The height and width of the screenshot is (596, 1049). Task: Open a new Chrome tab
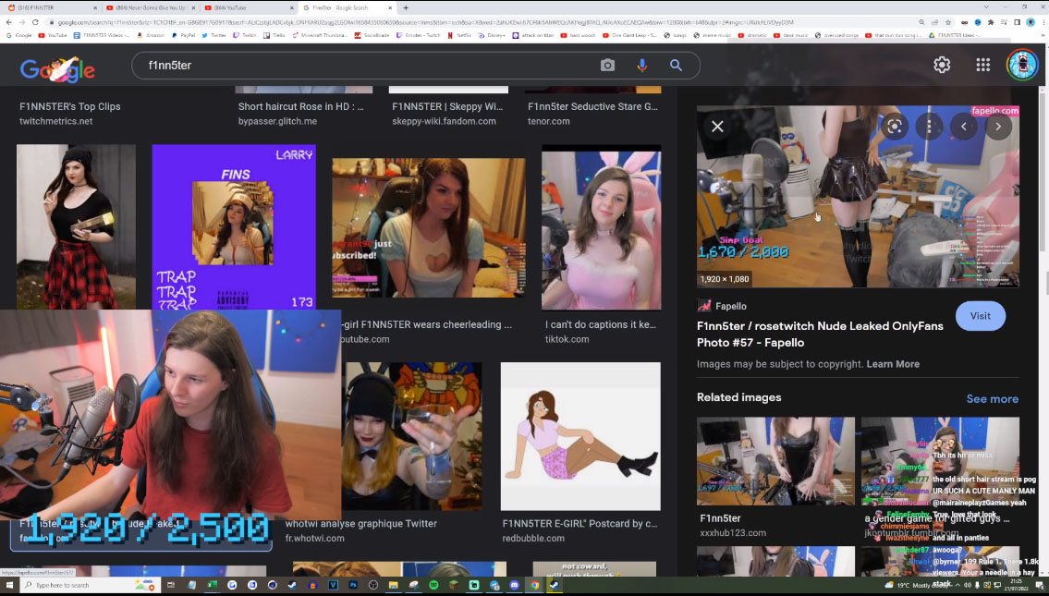tap(406, 8)
